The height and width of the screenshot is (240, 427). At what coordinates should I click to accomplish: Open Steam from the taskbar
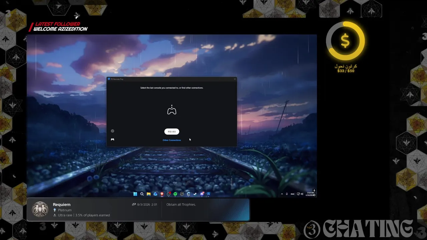195,194
